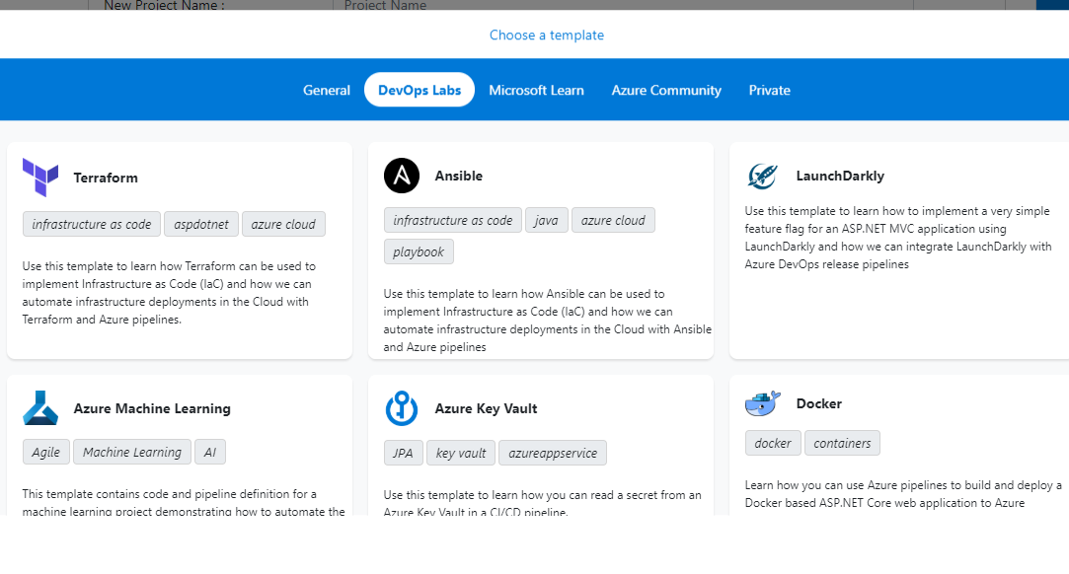Image resolution: width=1069 pixels, height=574 pixels.
Task: Click the Docker whale icon
Action: pyautogui.click(x=763, y=403)
